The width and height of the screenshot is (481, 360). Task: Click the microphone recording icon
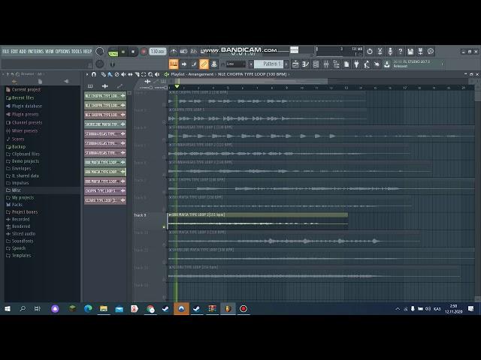(x=390, y=52)
